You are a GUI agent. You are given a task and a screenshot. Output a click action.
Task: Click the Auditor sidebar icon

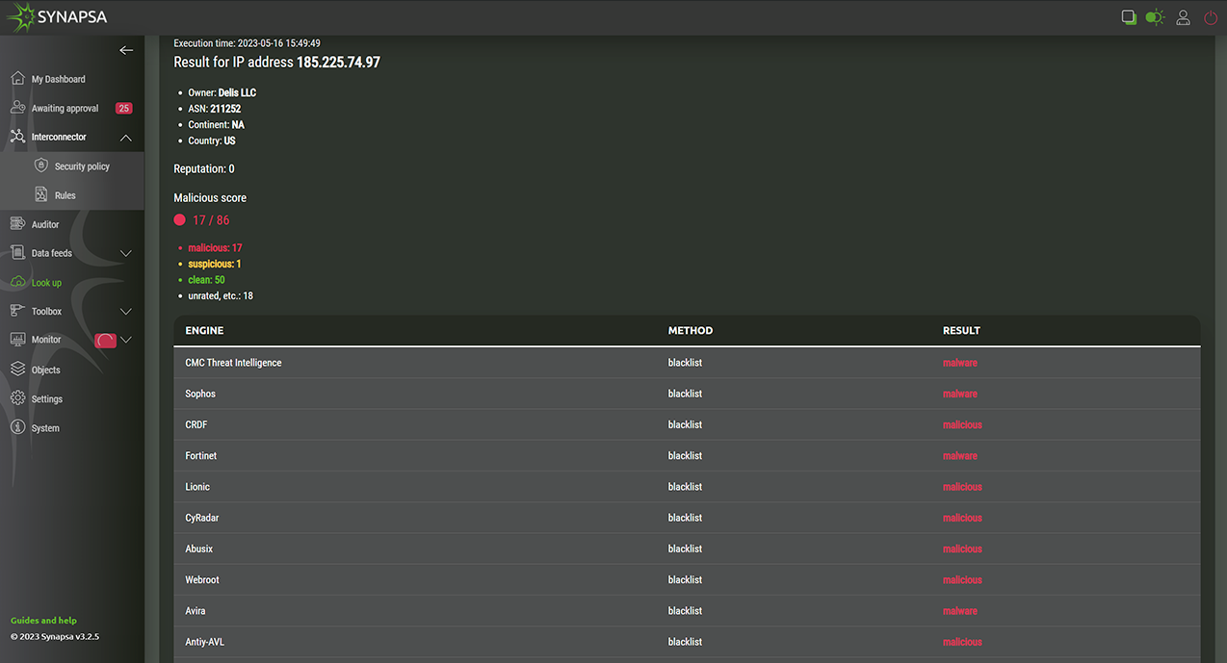pyautogui.click(x=17, y=223)
